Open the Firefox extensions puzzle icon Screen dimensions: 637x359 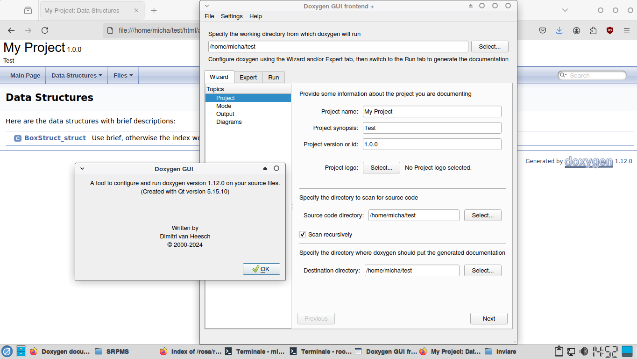[x=593, y=30]
